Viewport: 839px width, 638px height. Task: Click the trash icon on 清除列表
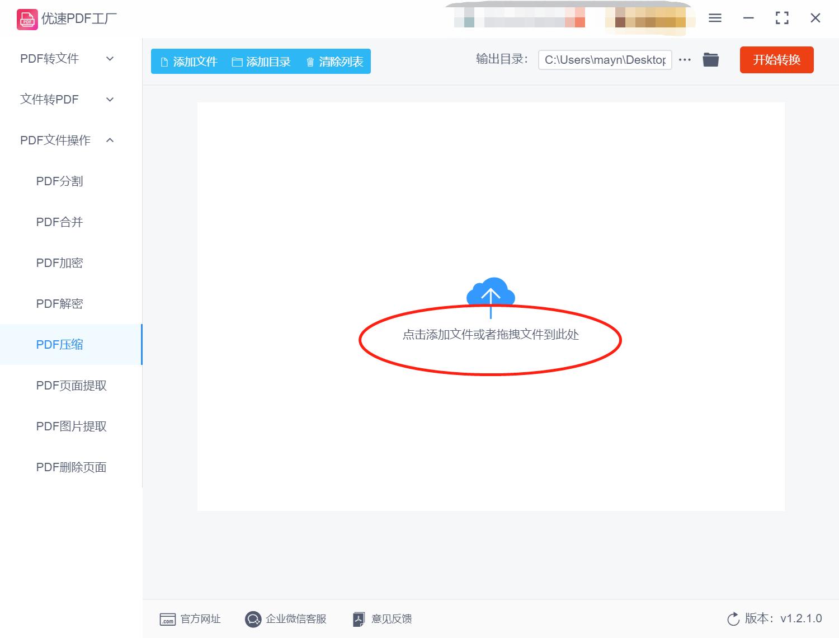[311, 62]
